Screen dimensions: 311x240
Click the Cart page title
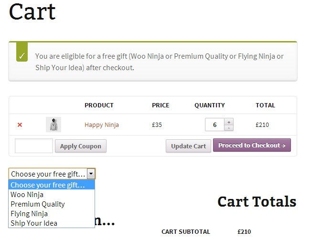point(32,11)
